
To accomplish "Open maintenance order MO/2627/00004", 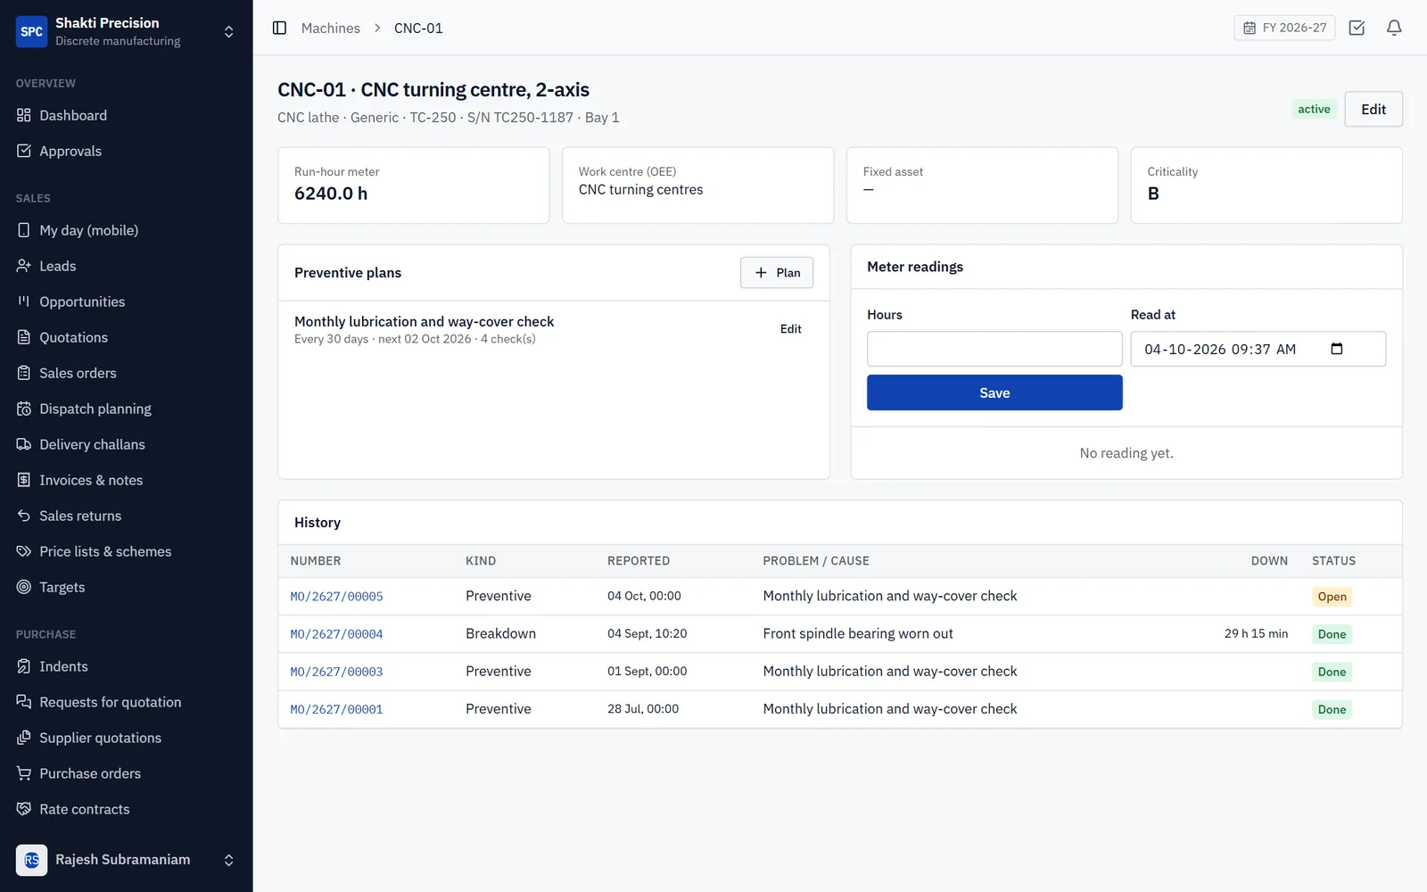I will [x=336, y=634].
